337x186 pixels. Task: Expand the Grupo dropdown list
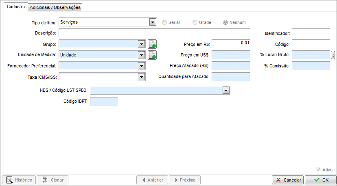142,44
